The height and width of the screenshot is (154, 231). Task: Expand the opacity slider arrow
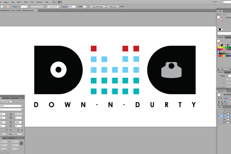[77, 7]
